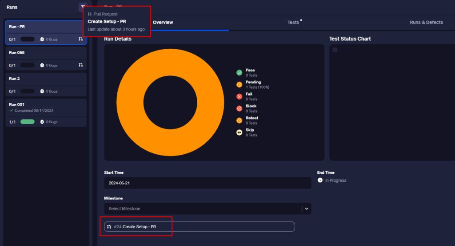Image resolution: width=455 pixels, height=246 pixels.
Task: Click pull request icon on Run 058
Action: [x=81, y=65]
